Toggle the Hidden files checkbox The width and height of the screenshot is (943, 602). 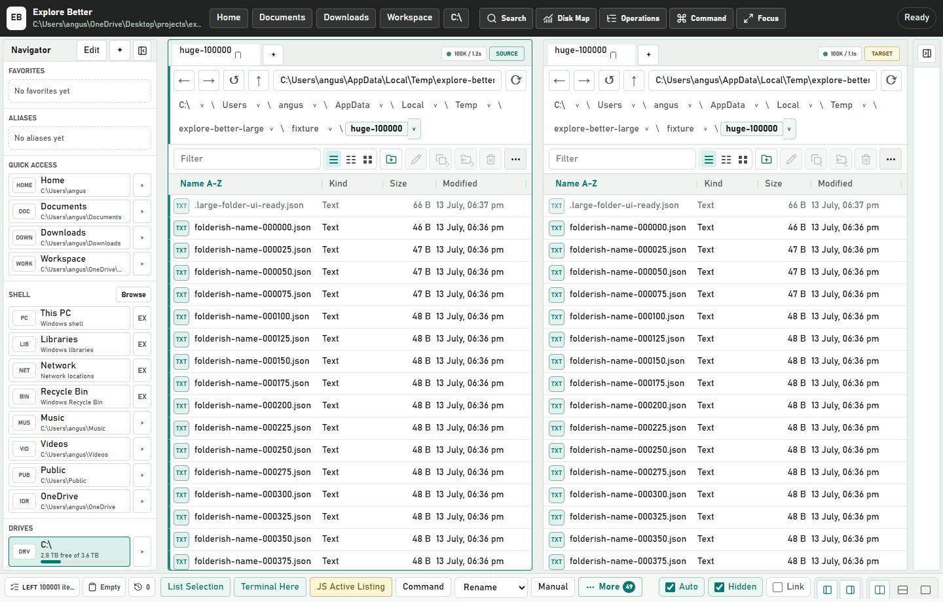click(x=735, y=587)
